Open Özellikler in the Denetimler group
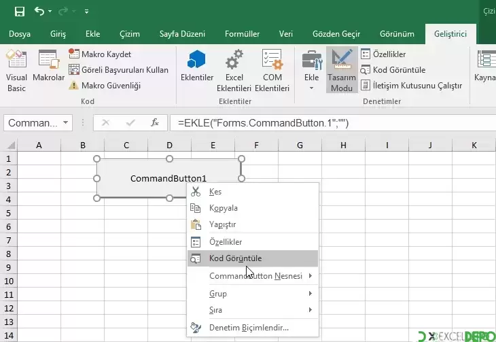This screenshot has height=342, width=496. 383,54
